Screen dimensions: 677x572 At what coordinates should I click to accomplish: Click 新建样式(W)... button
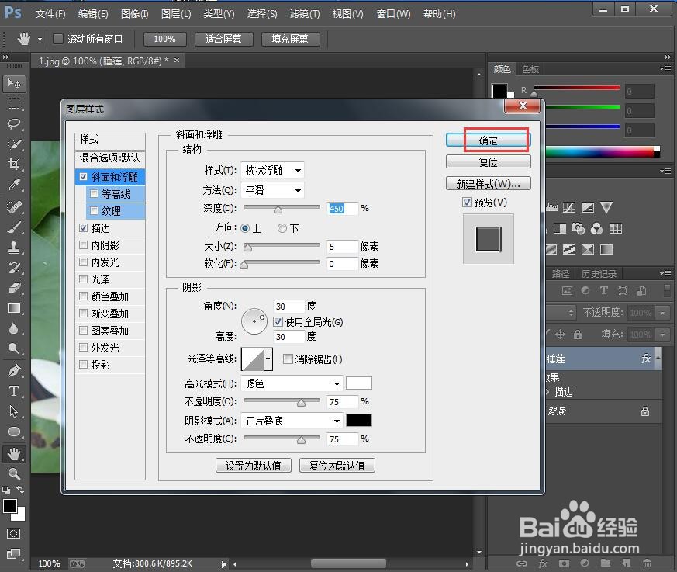tap(488, 184)
